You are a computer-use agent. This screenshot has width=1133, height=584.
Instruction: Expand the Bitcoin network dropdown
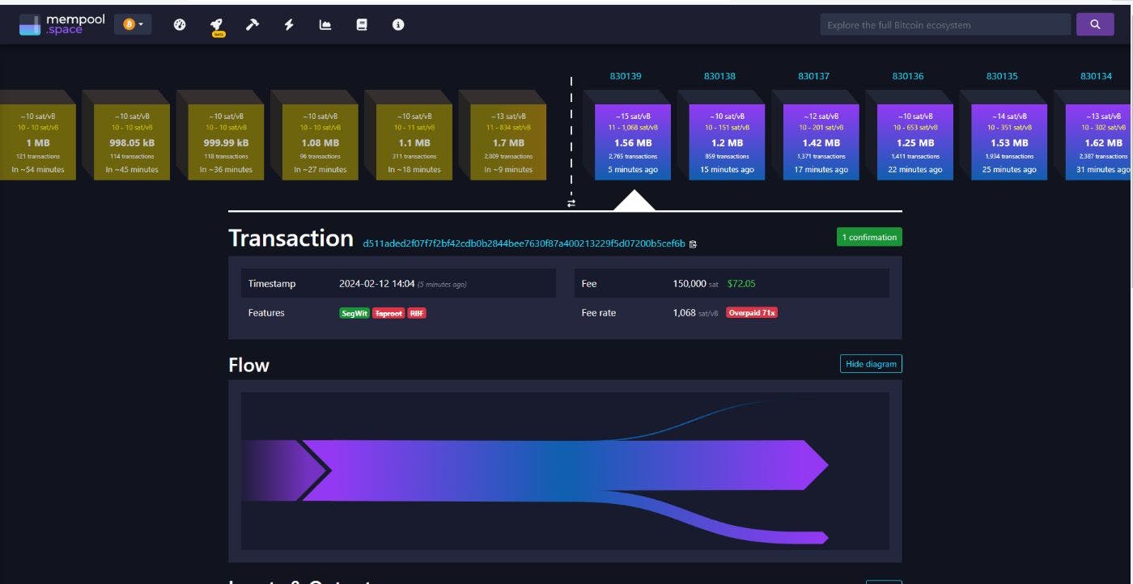134,25
